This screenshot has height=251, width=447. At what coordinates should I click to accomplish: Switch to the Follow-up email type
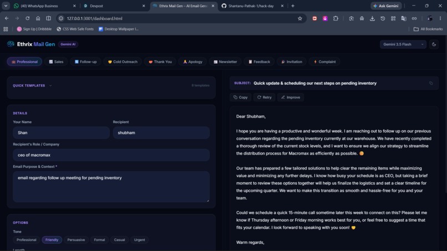click(86, 62)
